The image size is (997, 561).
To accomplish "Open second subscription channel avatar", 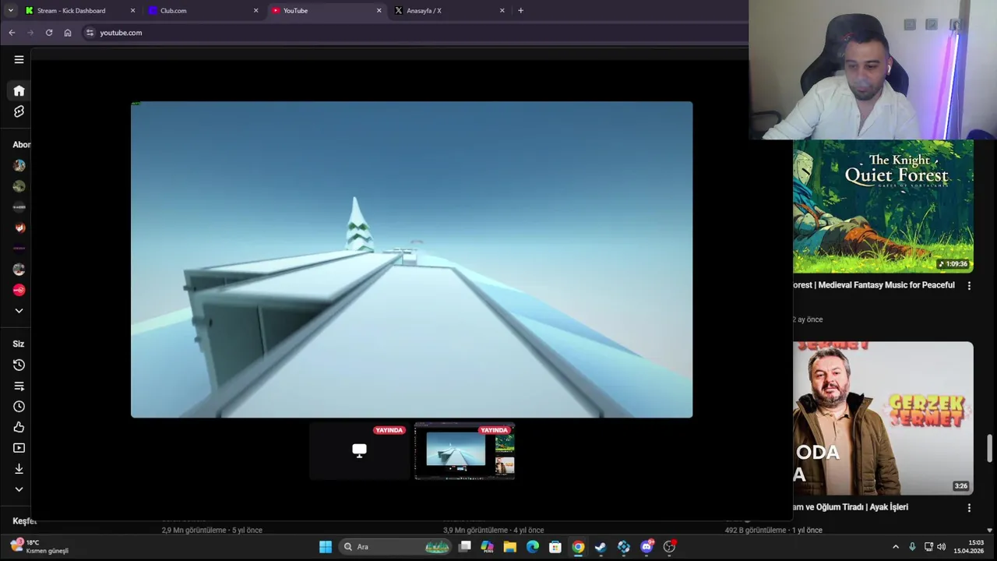I will coord(19,186).
